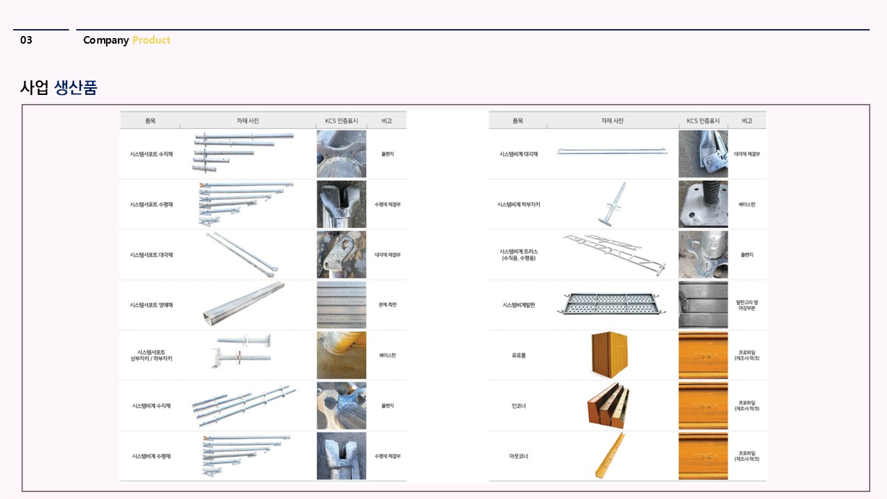This screenshot has height=499, width=887.
Task: Open the 시스템비계 트러스 product image
Action: tap(611, 254)
